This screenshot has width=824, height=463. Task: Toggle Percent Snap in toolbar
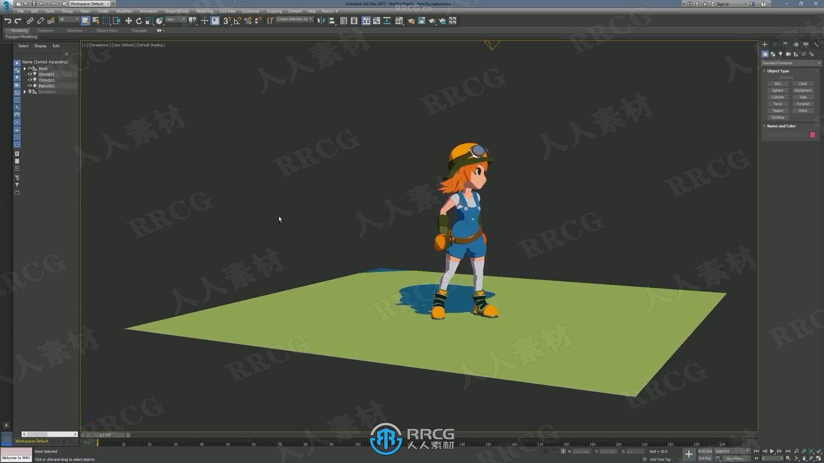[248, 21]
